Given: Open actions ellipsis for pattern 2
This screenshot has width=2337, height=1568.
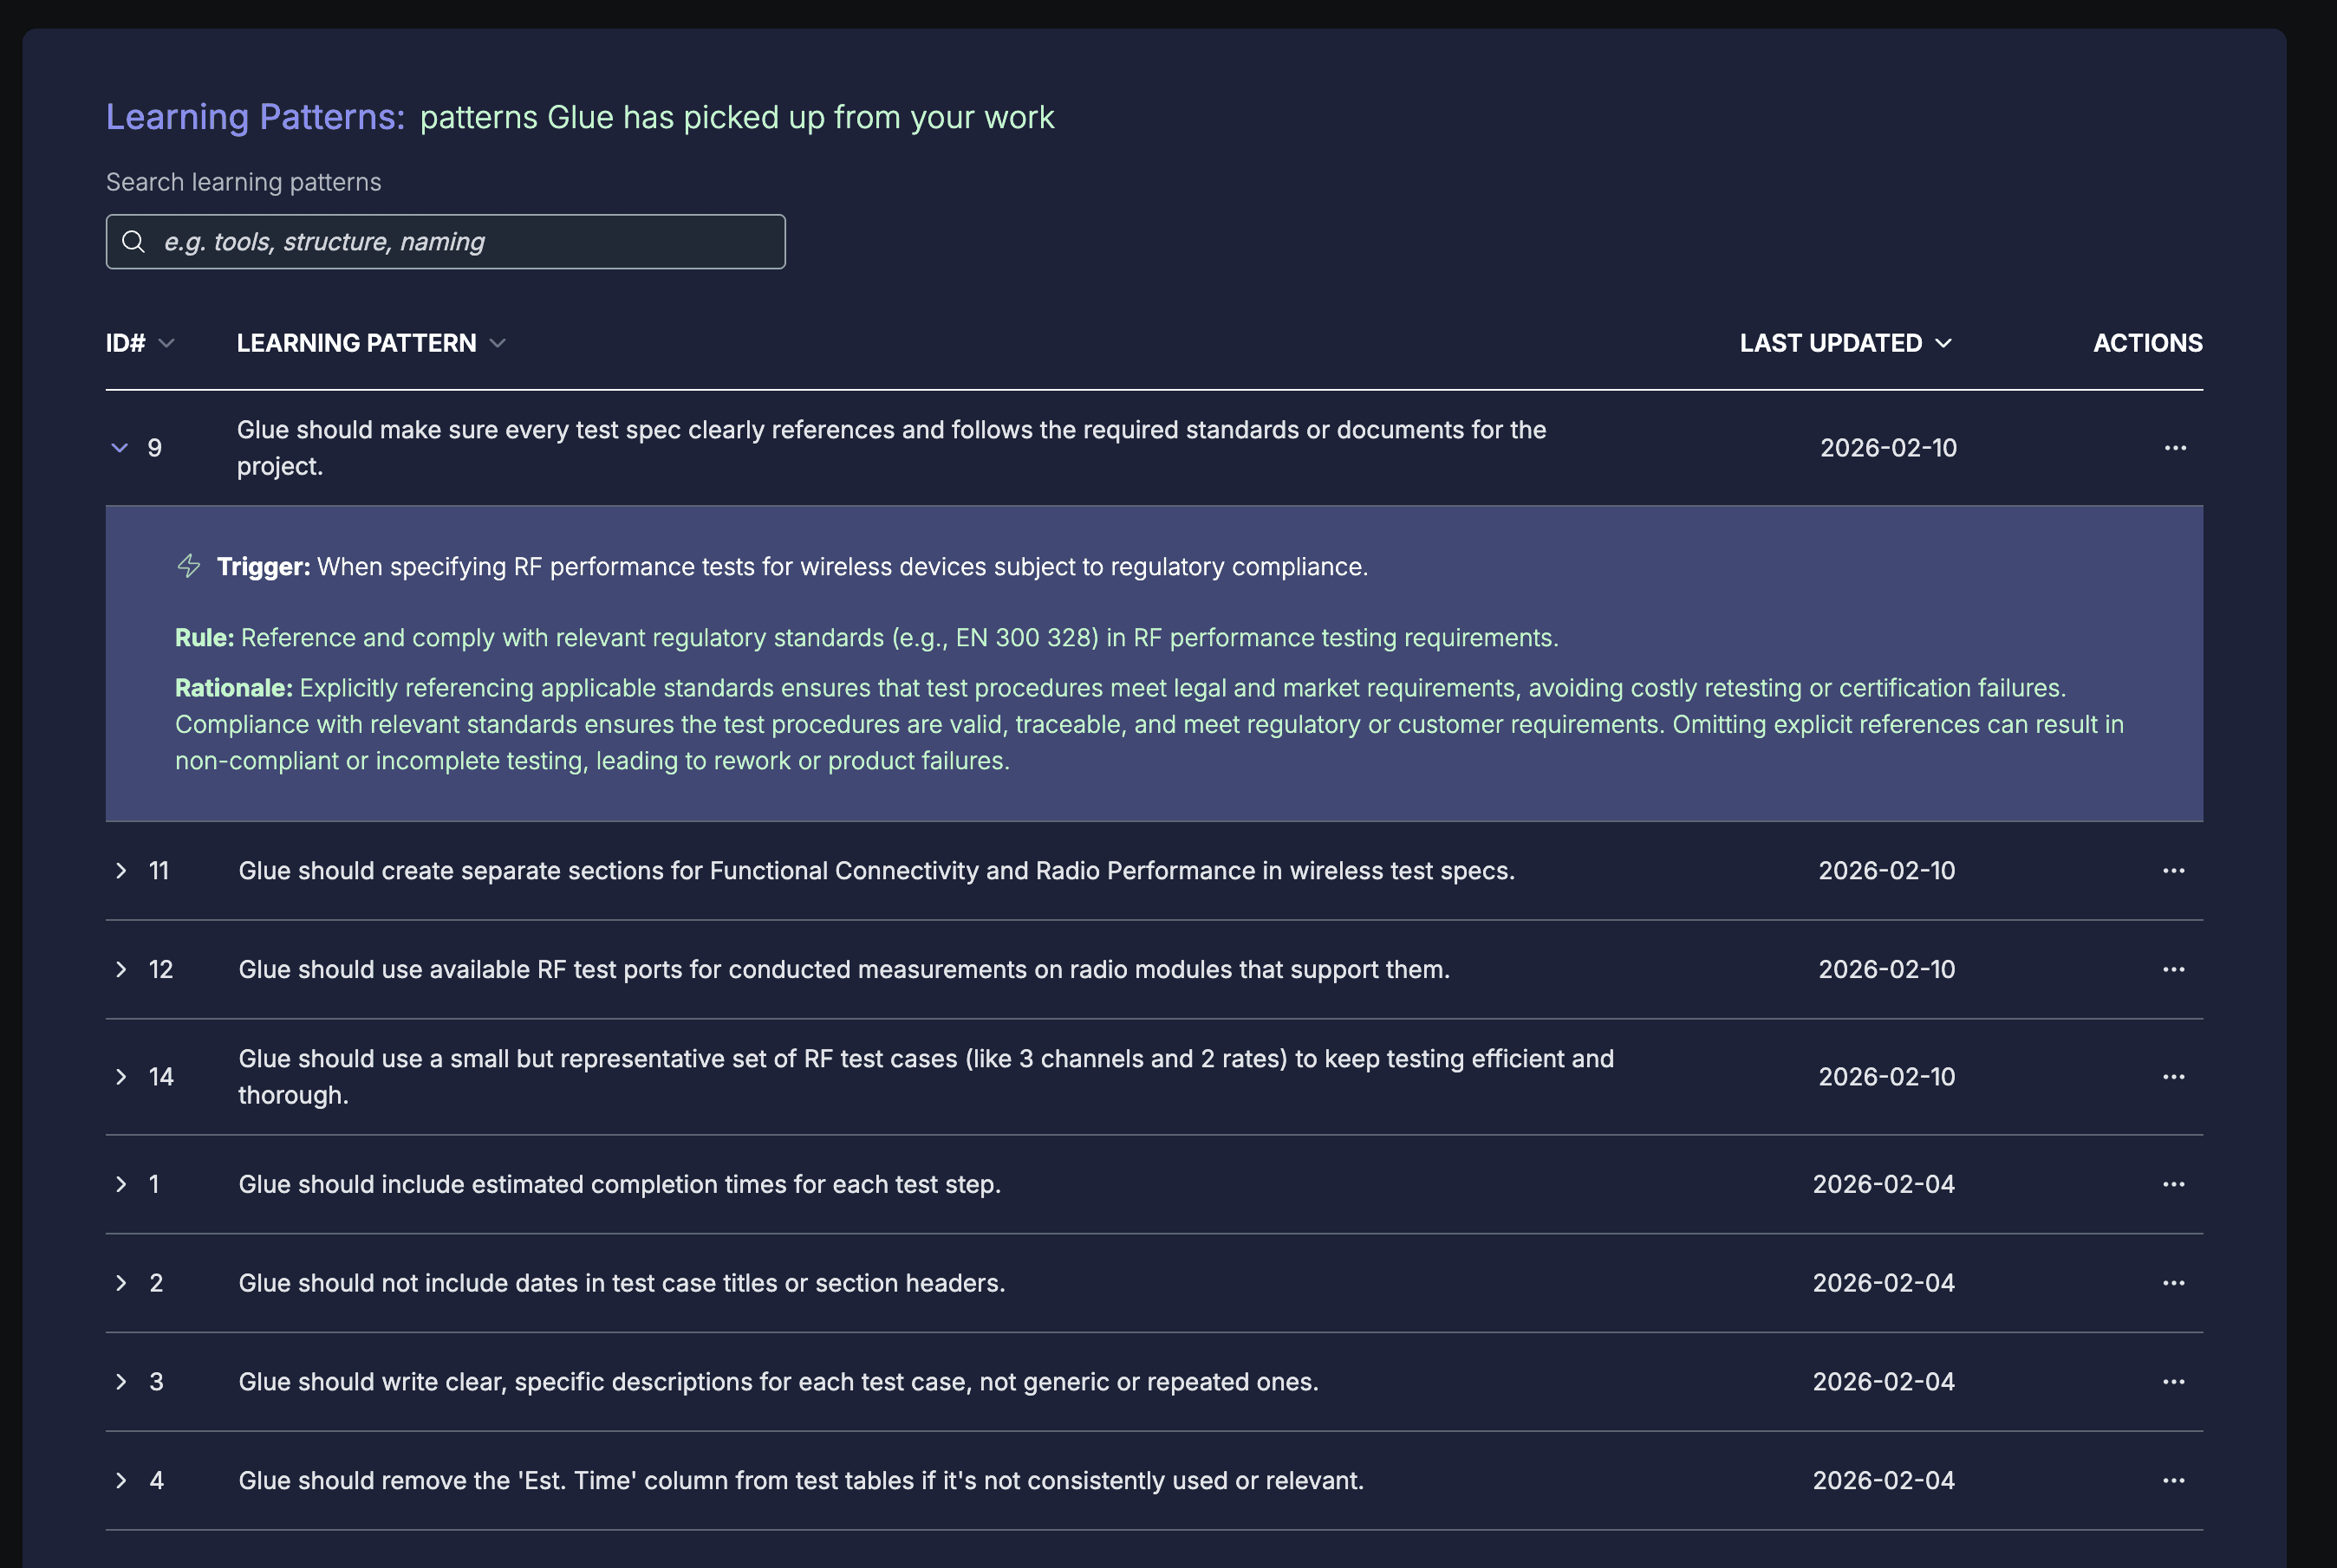Looking at the screenshot, I should [2173, 1283].
